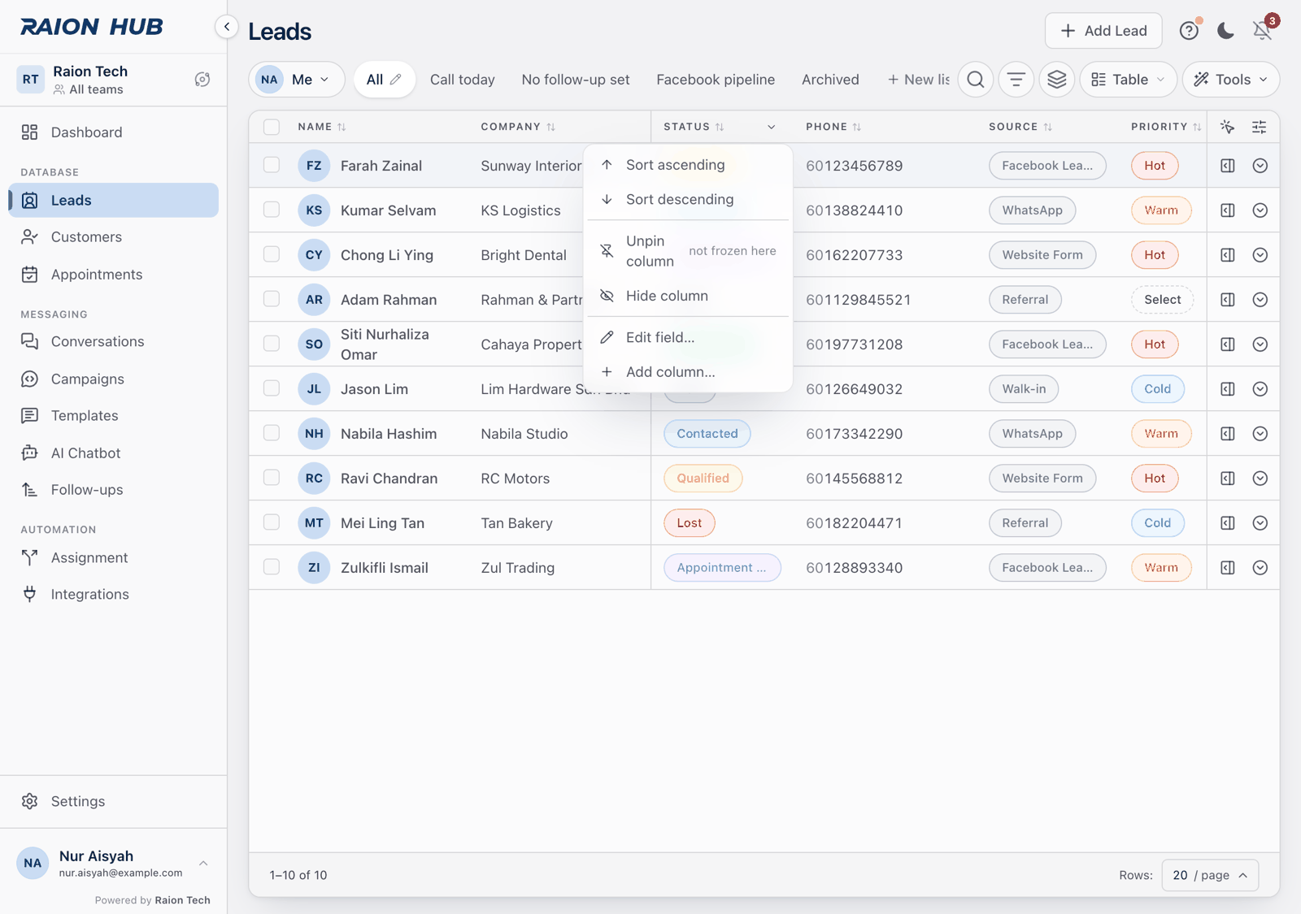Image resolution: width=1301 pixels, height=914 pixels.
Task: Select Mei Ling Tan's row checkbox
Action: [272, 522]
